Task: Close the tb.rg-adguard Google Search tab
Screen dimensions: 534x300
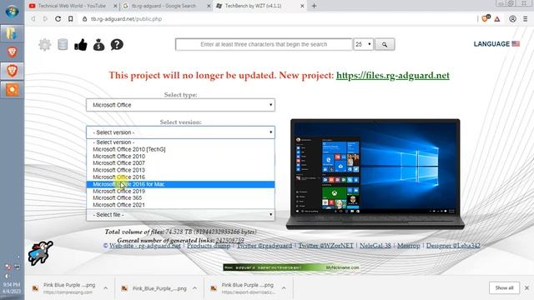Action: [x=209, y=6]
